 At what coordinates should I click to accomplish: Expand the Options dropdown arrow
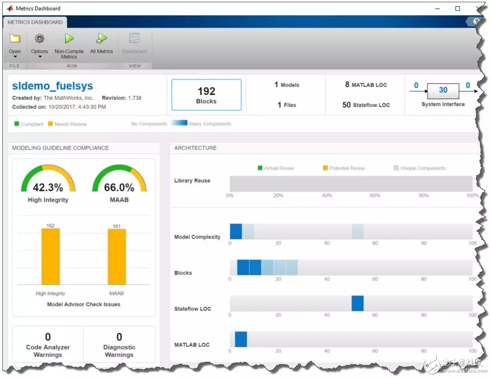click(x=40, y=57)
